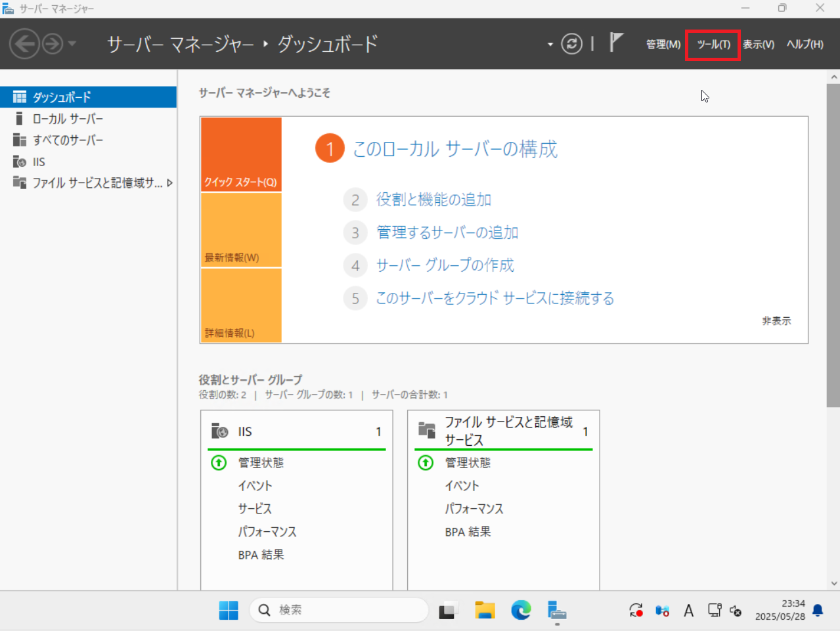
Task: Click イベント in the IIS tile
Action: point(255,486)
